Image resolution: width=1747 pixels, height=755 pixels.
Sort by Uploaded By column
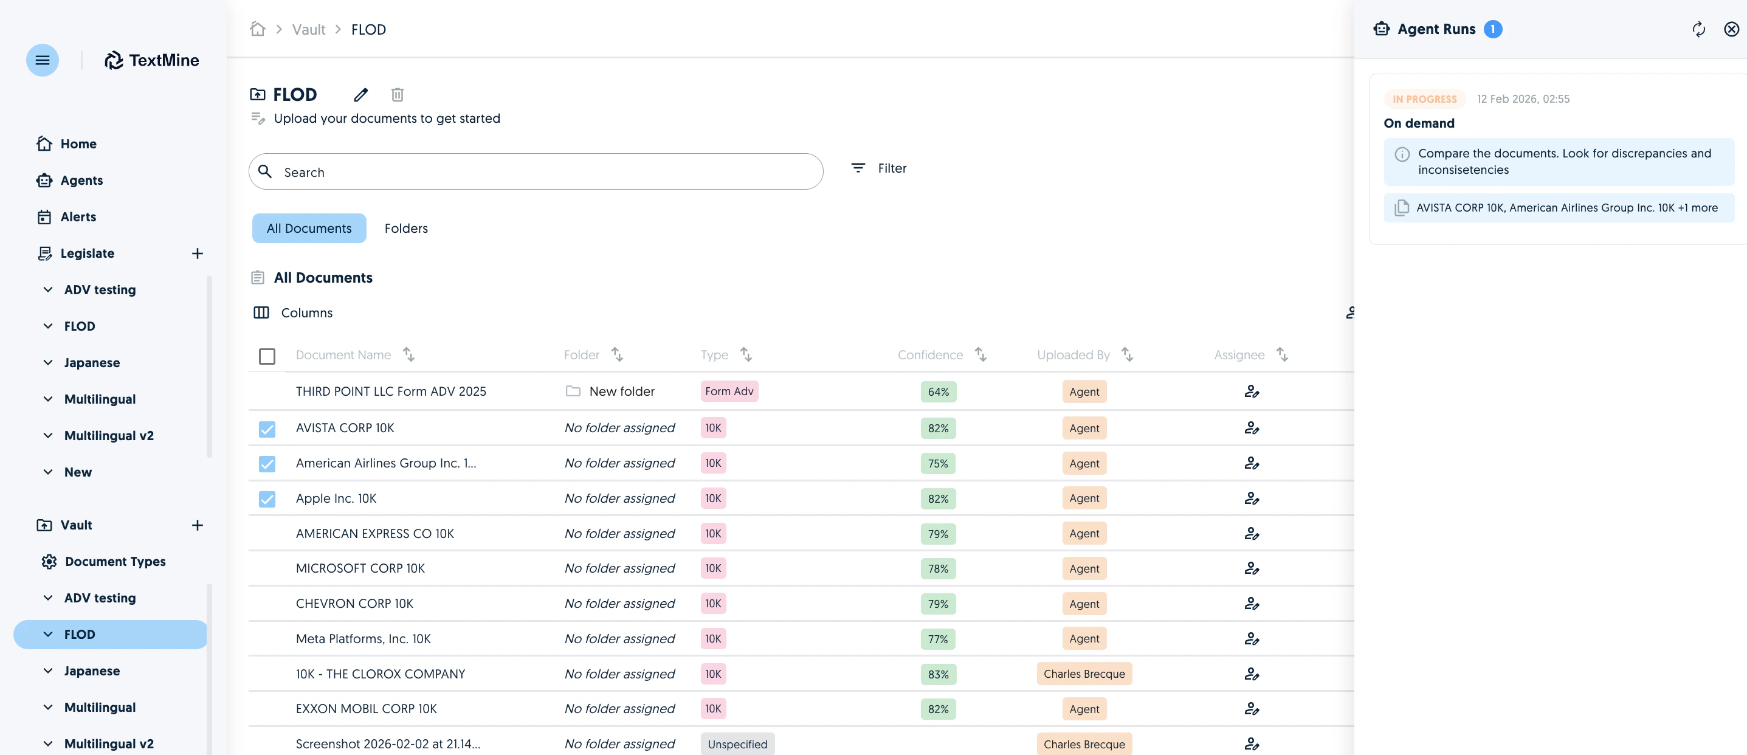click(1127, 354)
